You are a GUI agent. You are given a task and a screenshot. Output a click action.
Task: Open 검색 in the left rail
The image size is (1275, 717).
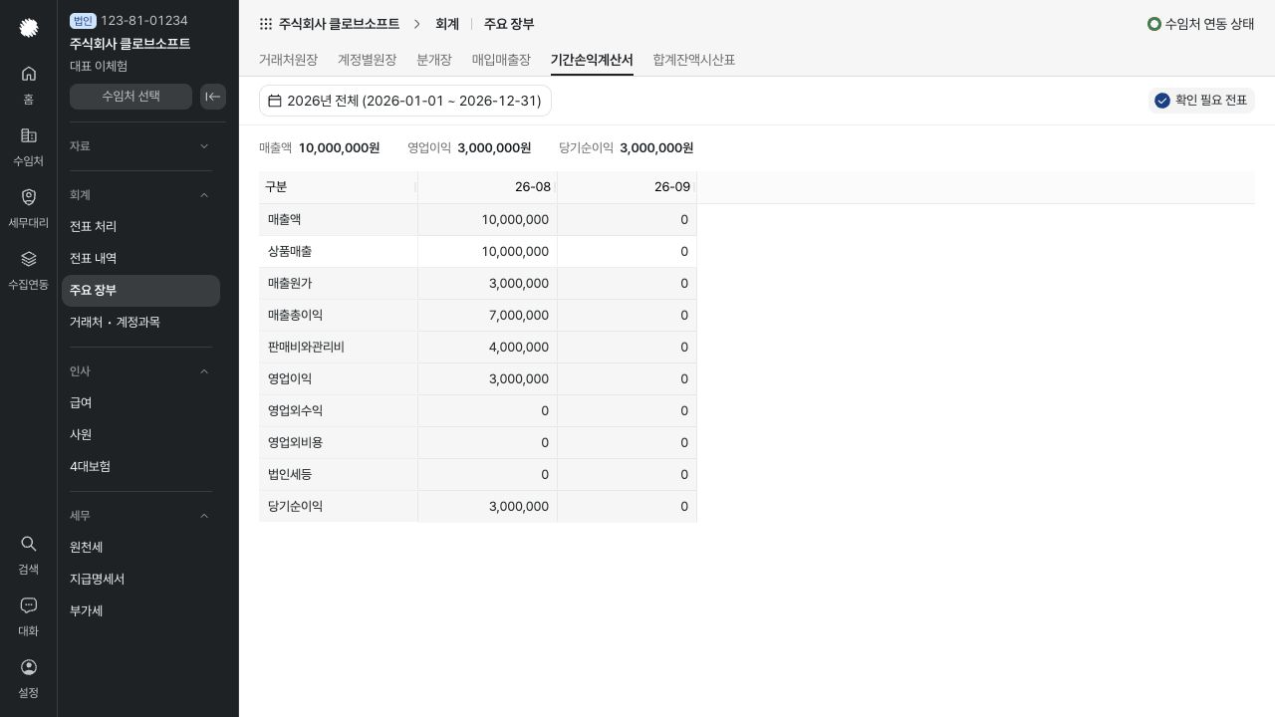(29, 554)
